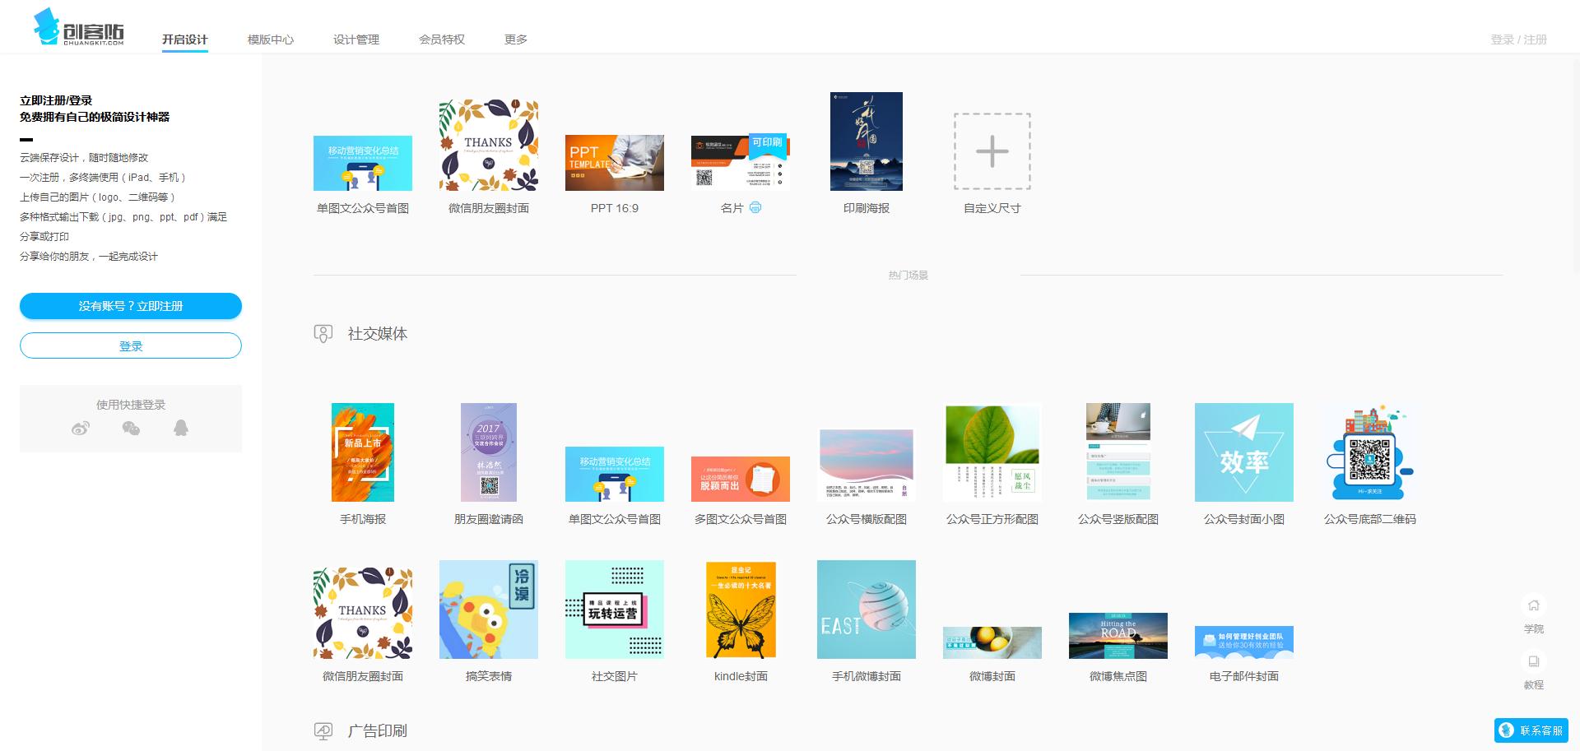Viewport: 1580px width, 751px height.
Task: Open the 手机微博封面 template thumbnail
Action: (866, 609)
